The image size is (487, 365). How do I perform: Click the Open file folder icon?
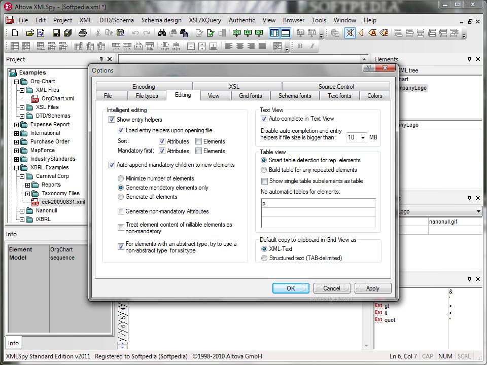30,33
